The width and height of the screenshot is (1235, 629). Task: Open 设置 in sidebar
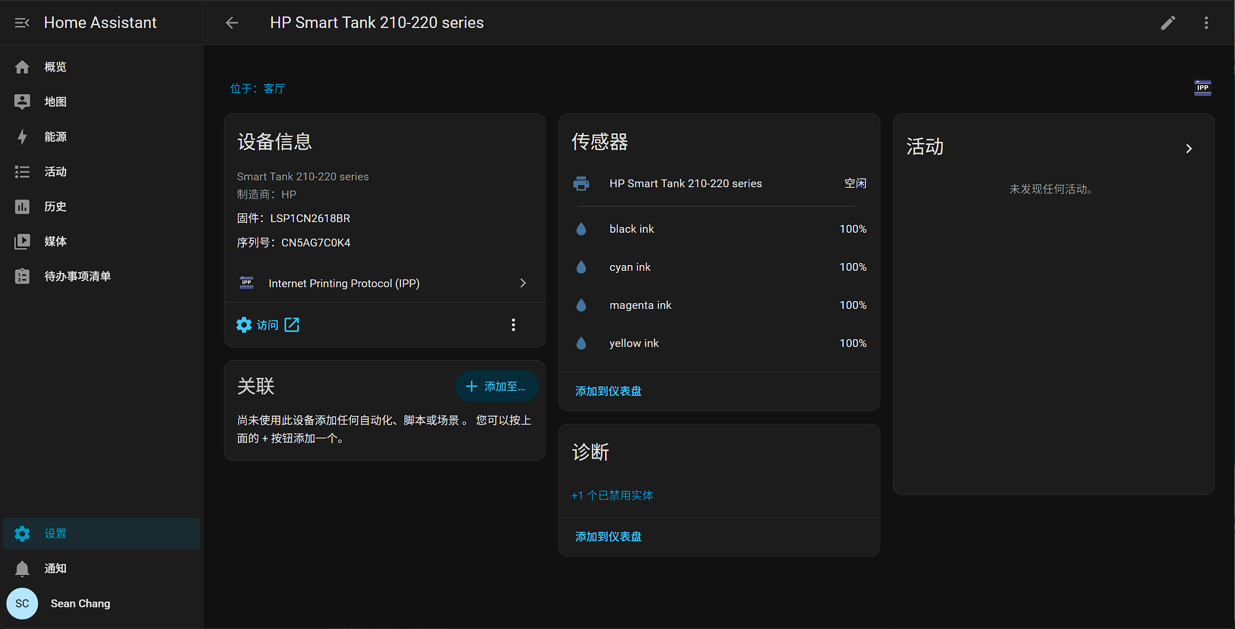(x=102, y=534)
